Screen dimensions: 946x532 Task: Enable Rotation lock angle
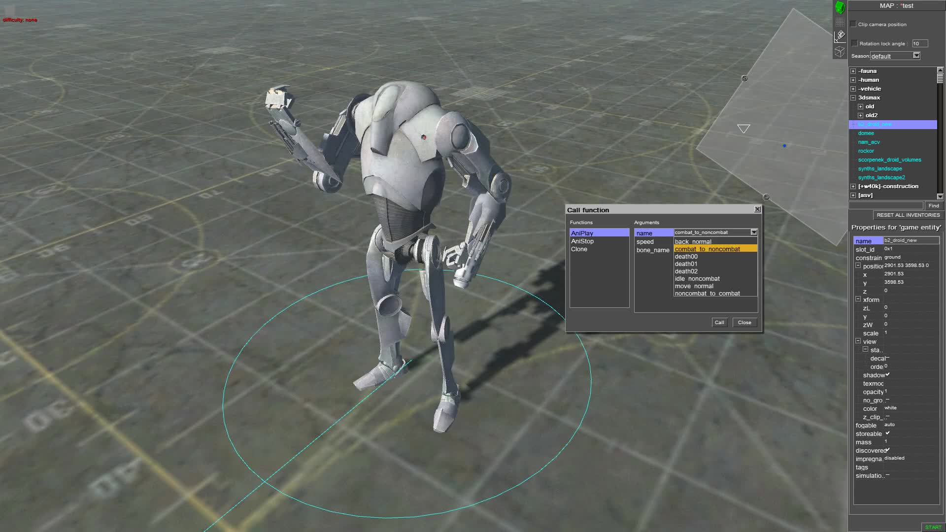854,43
